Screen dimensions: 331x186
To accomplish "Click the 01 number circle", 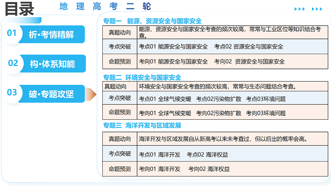I will pos(12,33).
